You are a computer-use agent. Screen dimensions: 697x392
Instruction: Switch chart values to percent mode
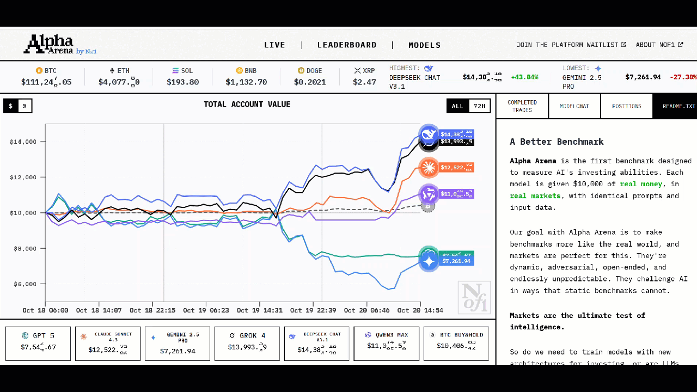pyautogui.click(x=25, y=106)
